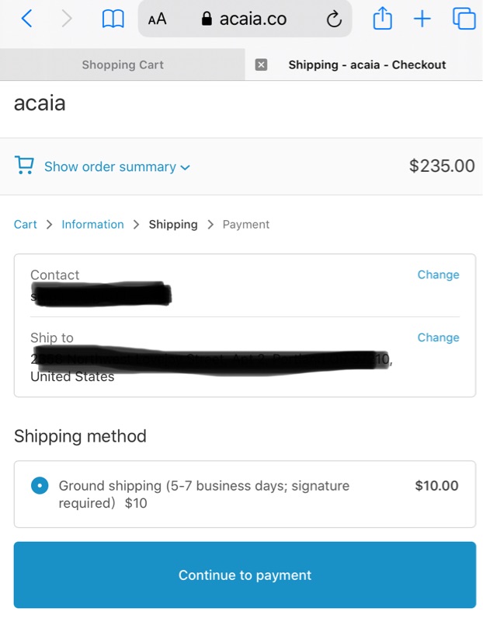Change the contact information

438,274
